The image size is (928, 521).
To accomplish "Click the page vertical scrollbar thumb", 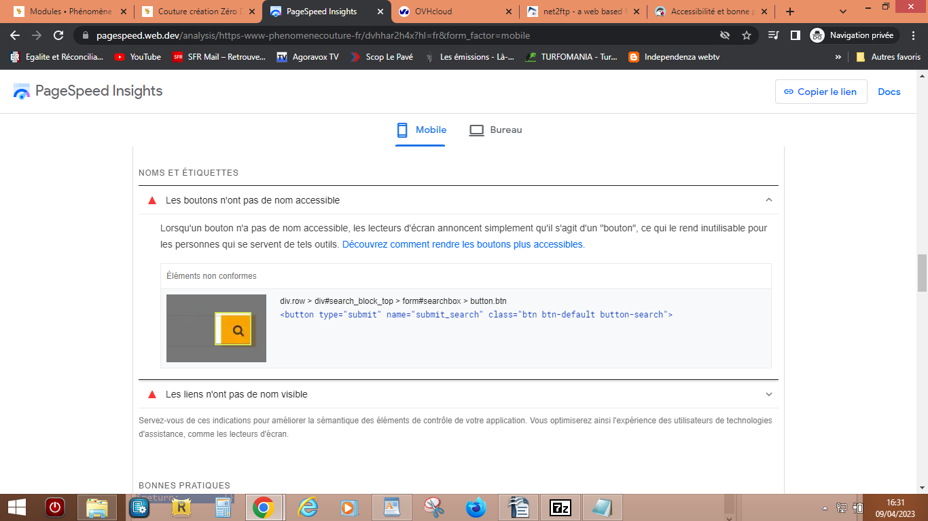I will coord(922,273).
